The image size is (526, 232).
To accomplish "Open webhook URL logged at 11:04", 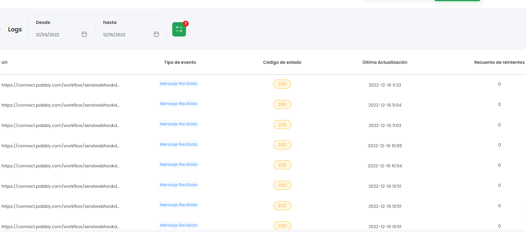I will [x=60, y=105].
